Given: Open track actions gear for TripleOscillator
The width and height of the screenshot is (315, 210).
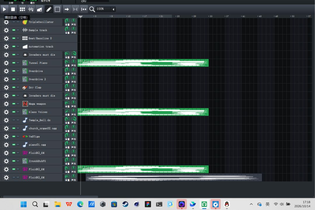Looking at the screenshot, I should [x=6, y=22].
